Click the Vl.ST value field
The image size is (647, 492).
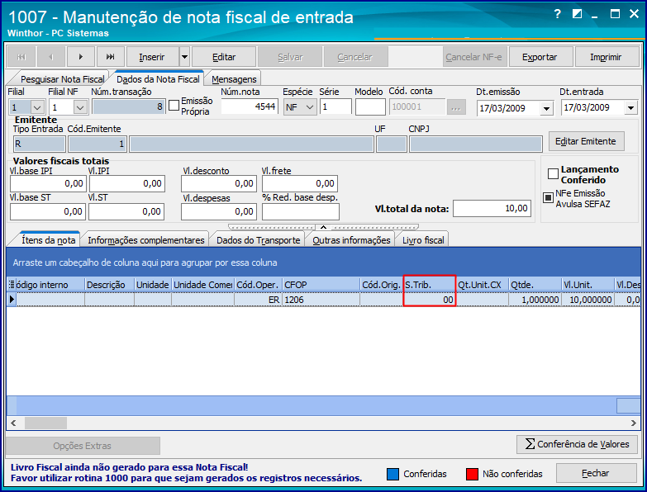tap(126, 212)
